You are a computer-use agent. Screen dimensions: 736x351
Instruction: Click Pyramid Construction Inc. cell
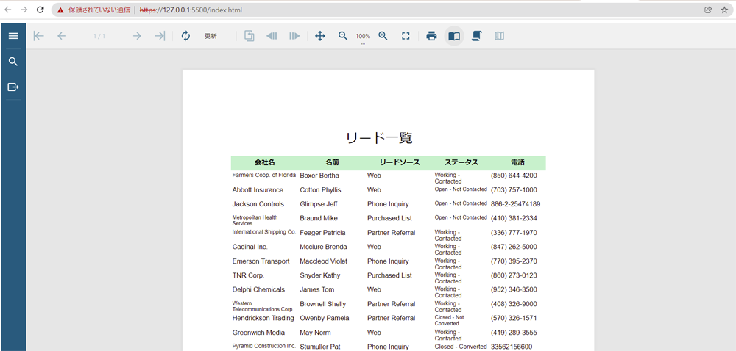[x=263, y=346]
